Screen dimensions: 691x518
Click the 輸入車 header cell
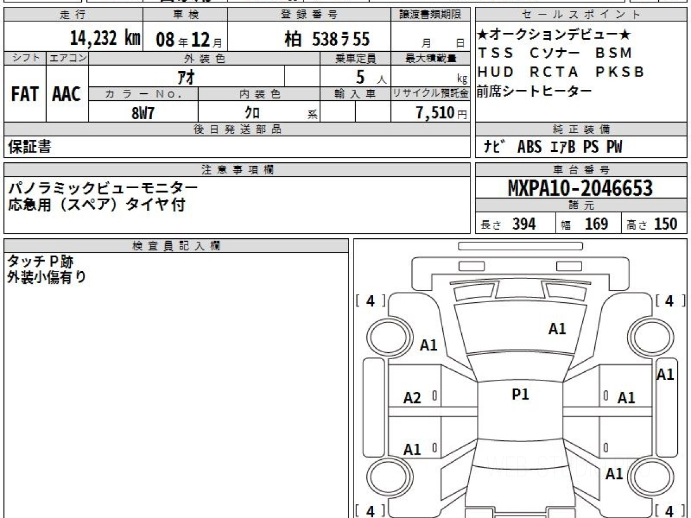click(x=355, y=94)
